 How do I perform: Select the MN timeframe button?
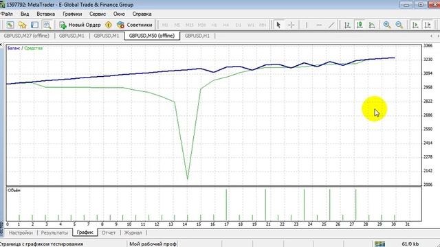click(x=263, y=25)
